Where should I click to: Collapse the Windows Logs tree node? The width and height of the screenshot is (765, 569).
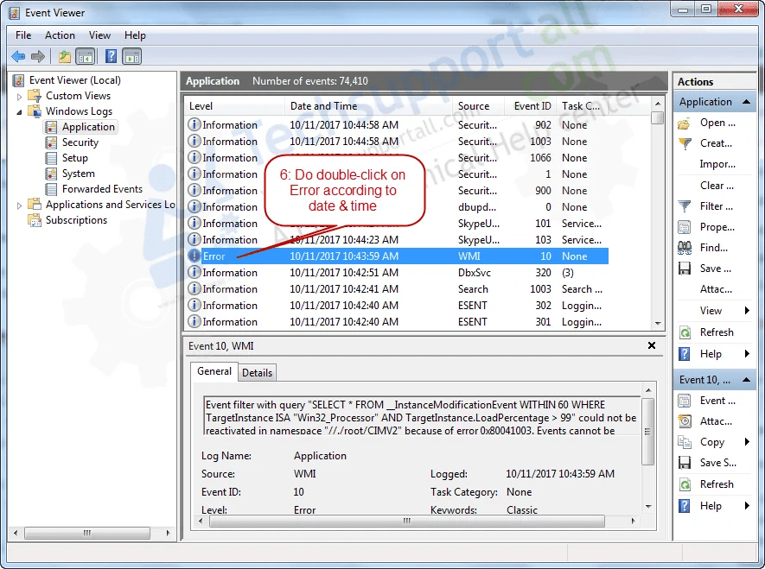pyautogui.click(x=20, y=112)
